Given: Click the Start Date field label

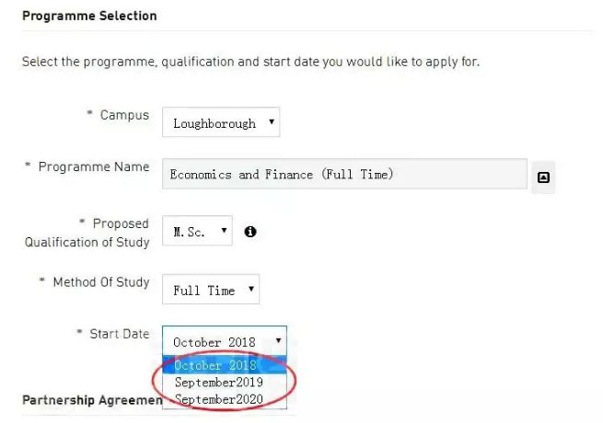Looking at the screenshot, I should 119,334.
